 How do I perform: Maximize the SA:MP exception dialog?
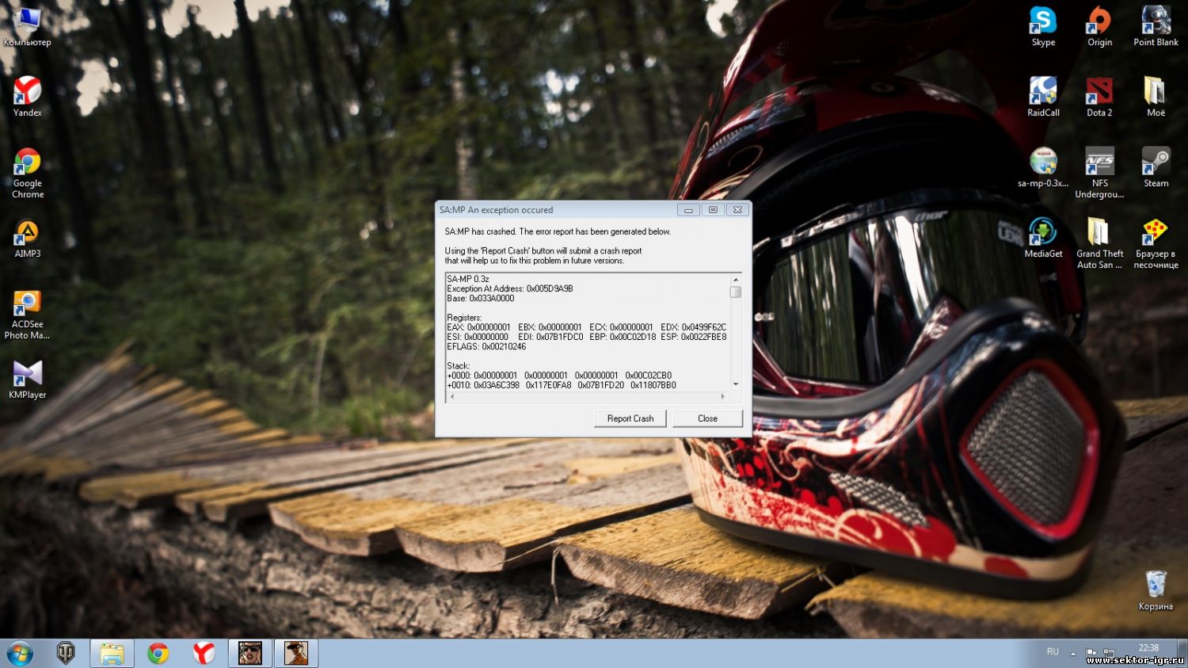(x=713, y=210)
